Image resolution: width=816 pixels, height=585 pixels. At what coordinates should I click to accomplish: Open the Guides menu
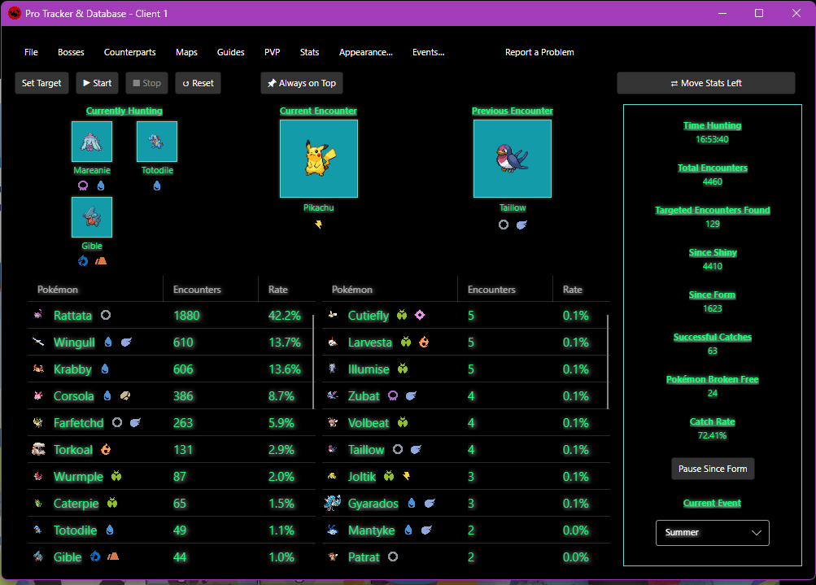pos(230,52)
